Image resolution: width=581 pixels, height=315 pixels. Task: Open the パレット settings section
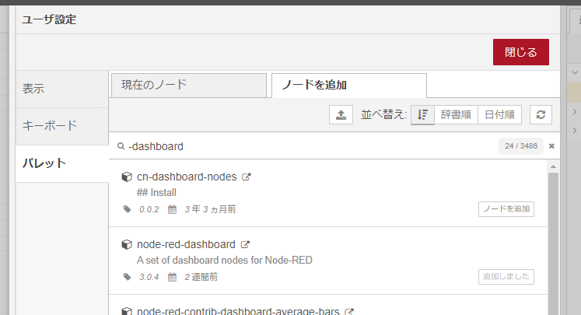tap(61, 163)
